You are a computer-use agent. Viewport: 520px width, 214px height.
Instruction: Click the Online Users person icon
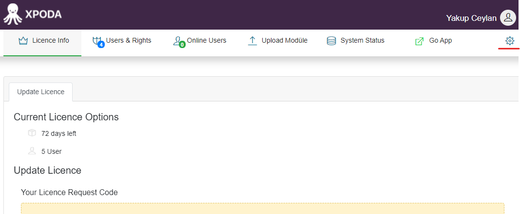pos(179,42)
